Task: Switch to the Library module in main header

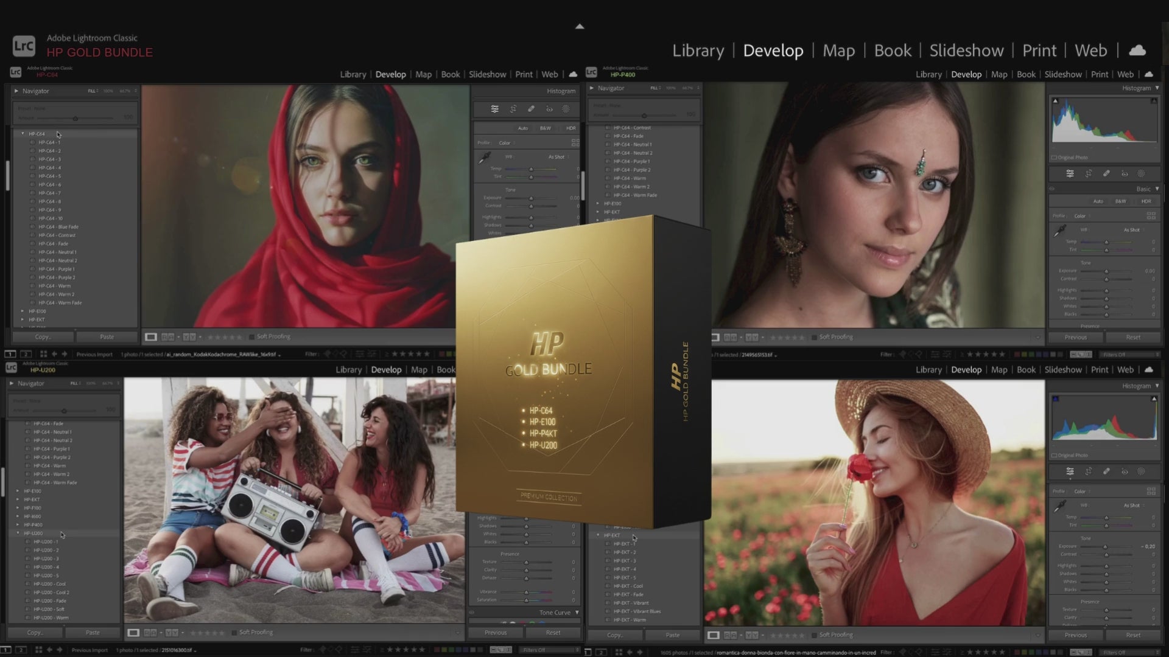Action: [698, 50]
